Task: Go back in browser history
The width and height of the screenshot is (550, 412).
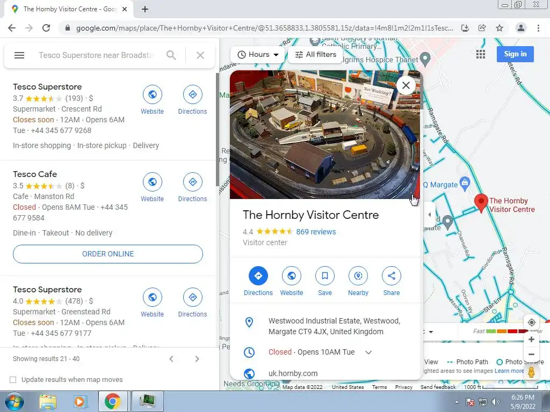Action: pos(12,28)
